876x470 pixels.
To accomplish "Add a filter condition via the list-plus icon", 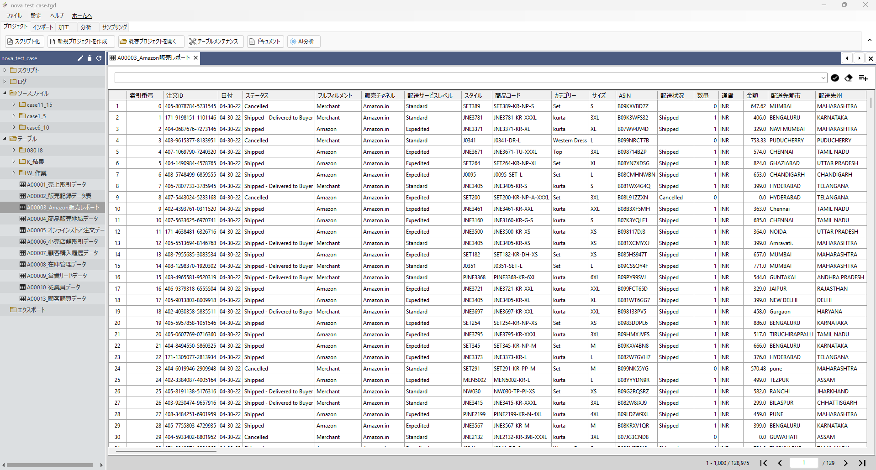I will 863,78.
